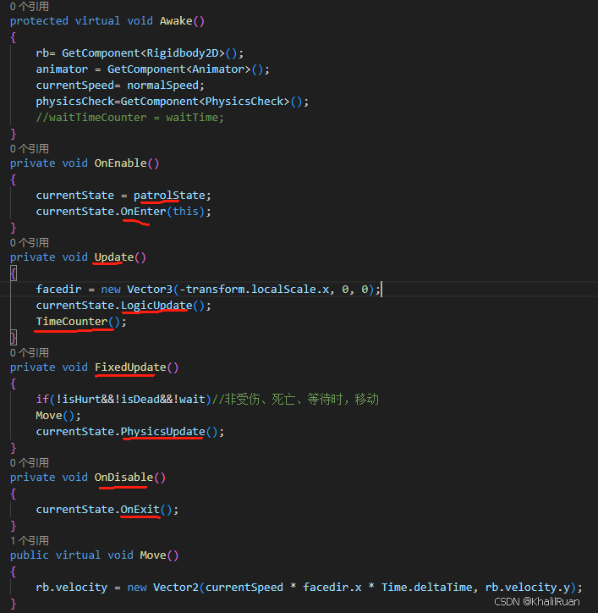
Task: Click 'currentSpeed' in the Awake body
Action: tap(74, 86)
